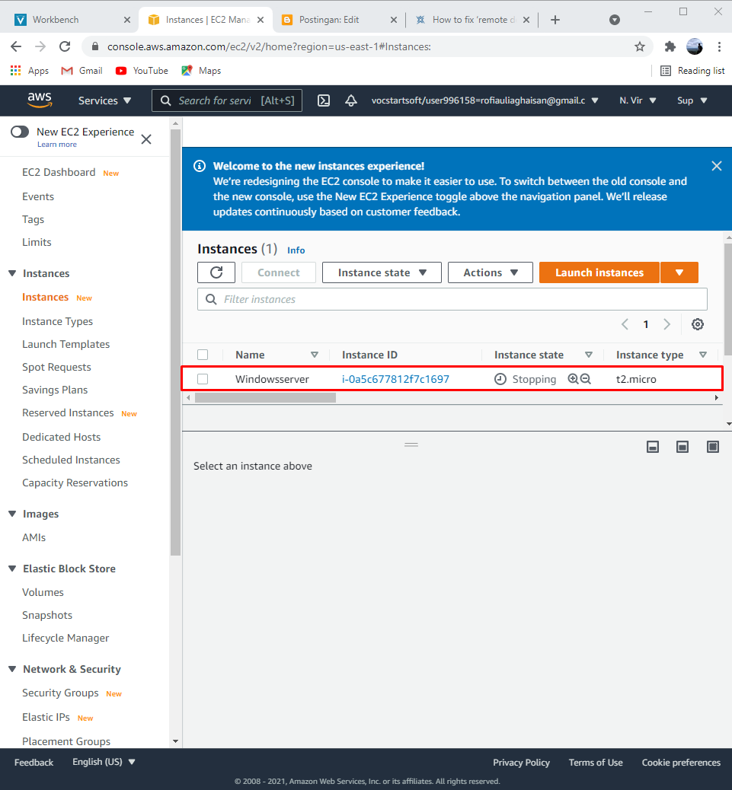Screen dimensions: 732x790
Task: Click zoom-out filter icon beside Stopping
Action: (x=585, y=379)
